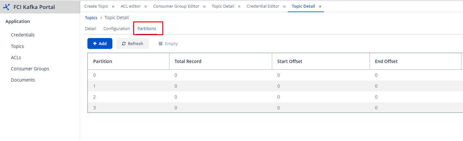Close the Consumer Group Editor tab
The image size is (463, 141).
pyautogui.click(x=204, y=6)
